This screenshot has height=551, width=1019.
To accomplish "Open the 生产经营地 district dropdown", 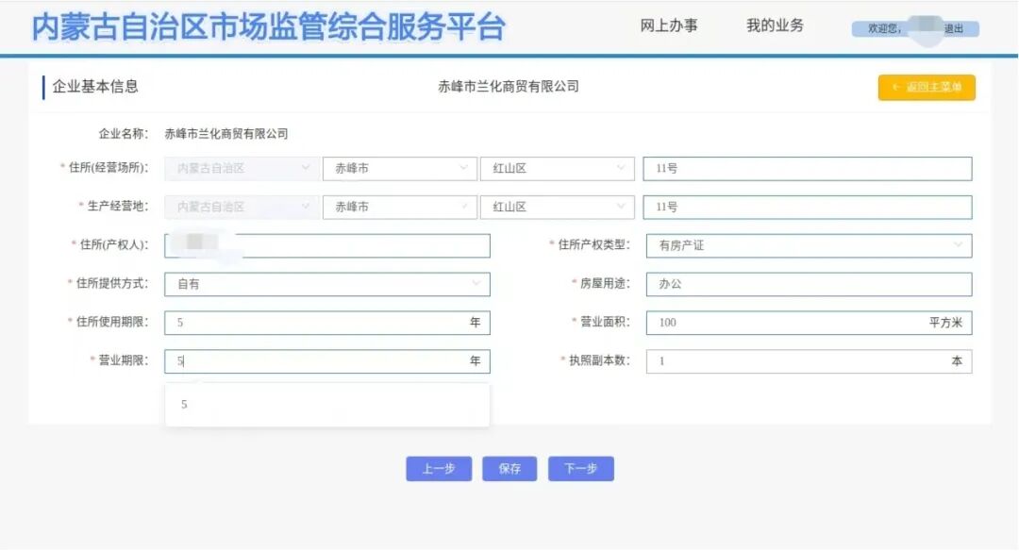I will (557, 207).
